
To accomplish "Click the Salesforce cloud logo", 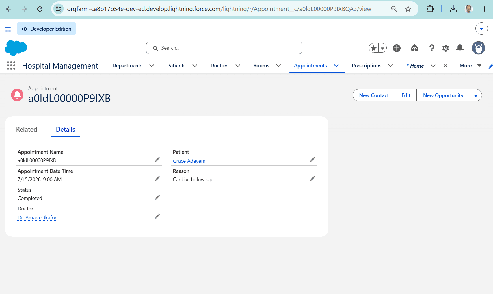I will tap(16, 48).
